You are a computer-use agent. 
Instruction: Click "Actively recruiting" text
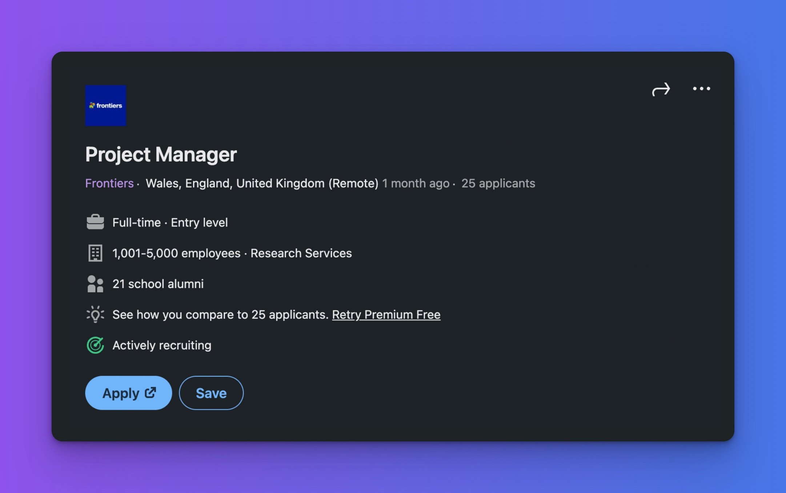[x=162, y=345]
